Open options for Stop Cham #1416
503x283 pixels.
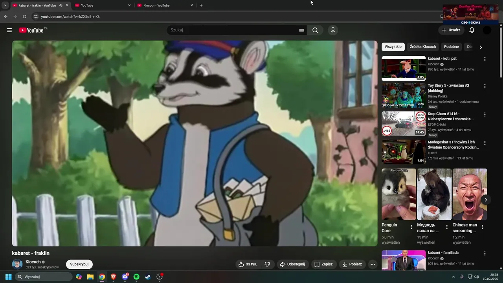click(485, 114)
